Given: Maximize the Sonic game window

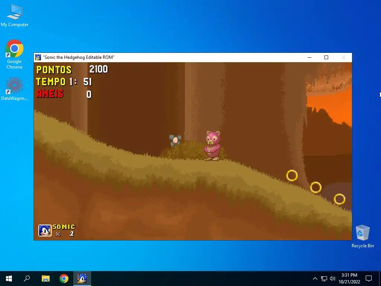Looking at the screenshot, I should [326, 57].
